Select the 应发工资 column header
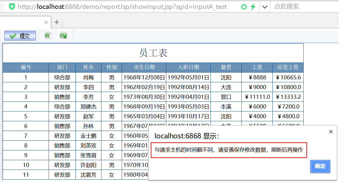 [x=288, y=67]
